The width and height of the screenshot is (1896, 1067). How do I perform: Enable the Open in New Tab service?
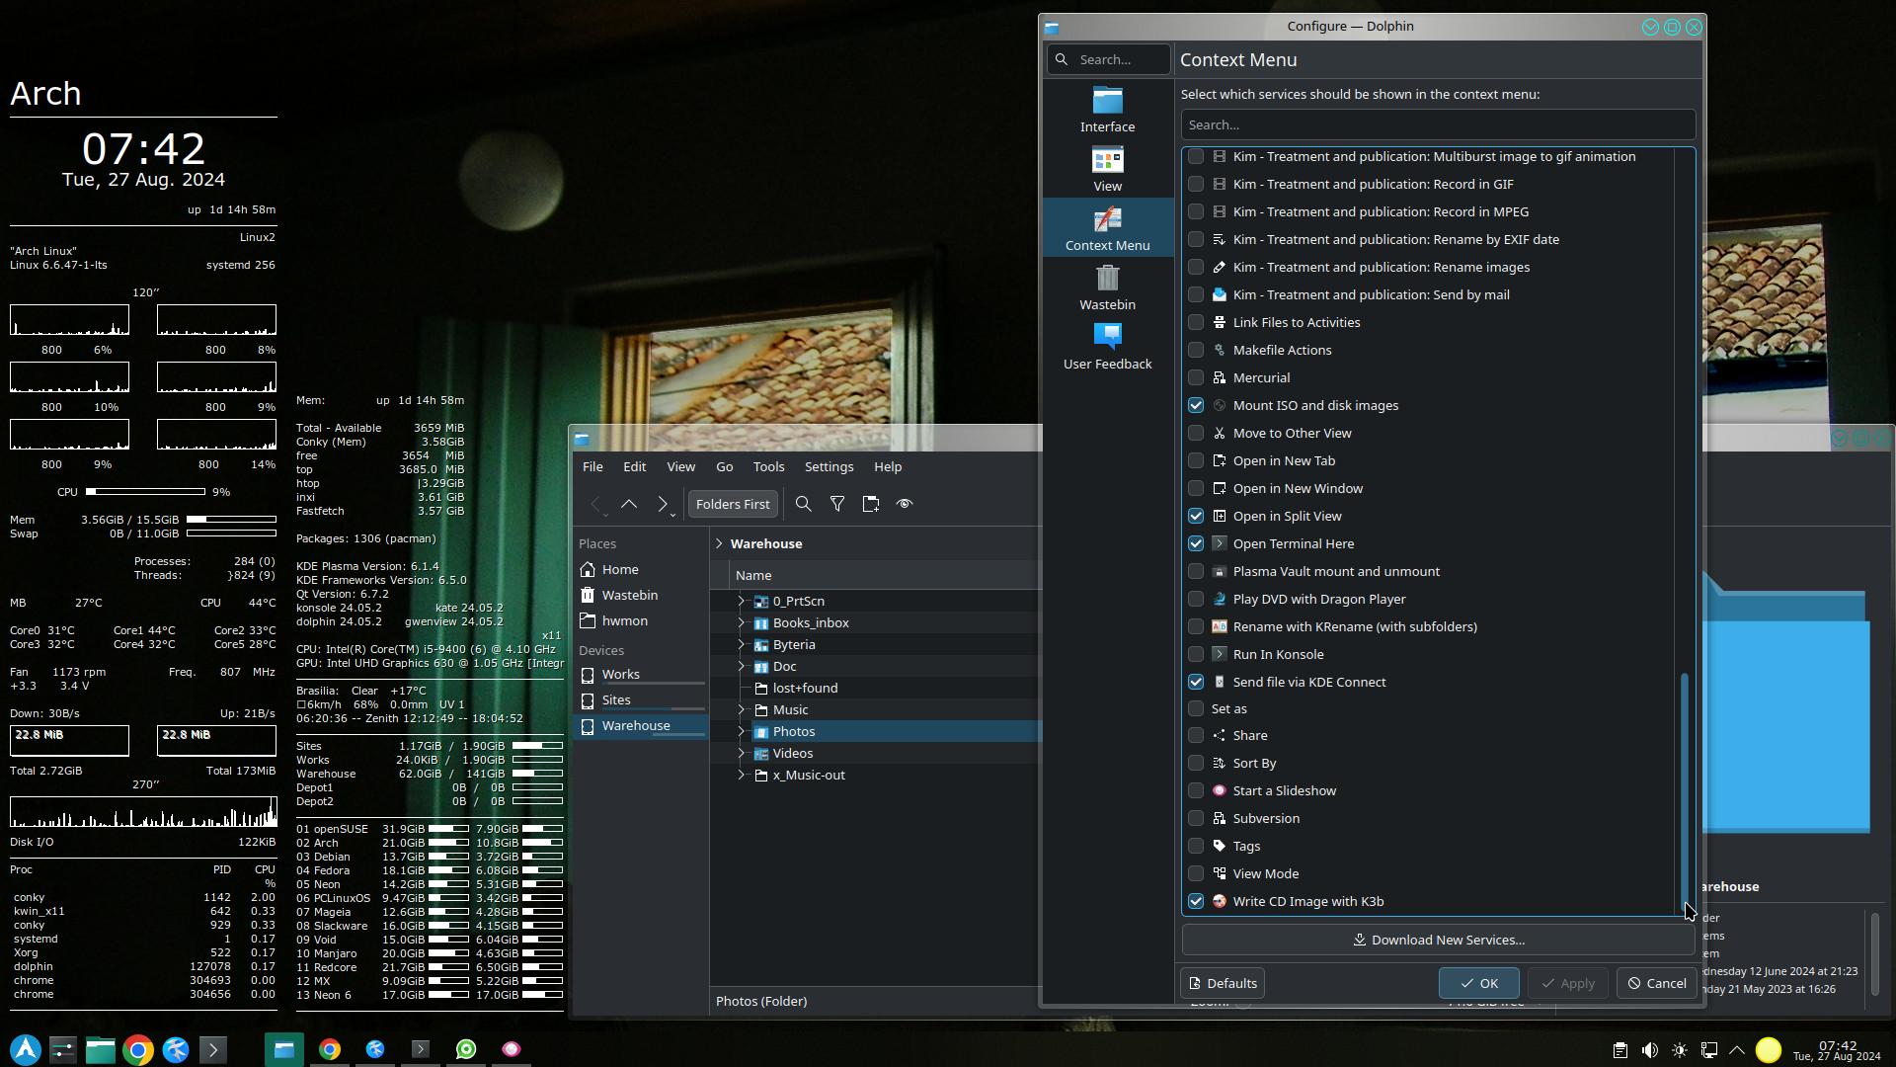[x=1196, y=460]
